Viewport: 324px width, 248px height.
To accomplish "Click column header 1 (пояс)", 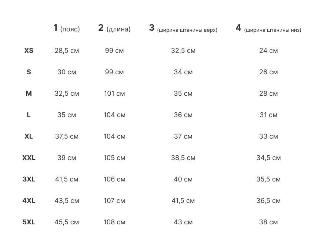I will pyautogui.click(x=67, y=28).
